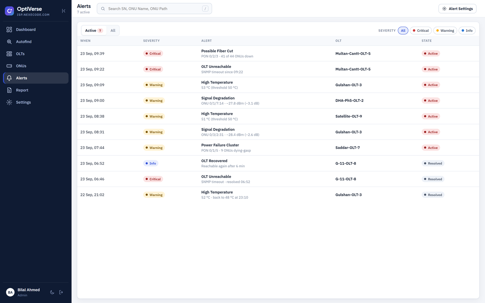Log out using the exit icon
The image size is (485, 303).
[61, 292]
